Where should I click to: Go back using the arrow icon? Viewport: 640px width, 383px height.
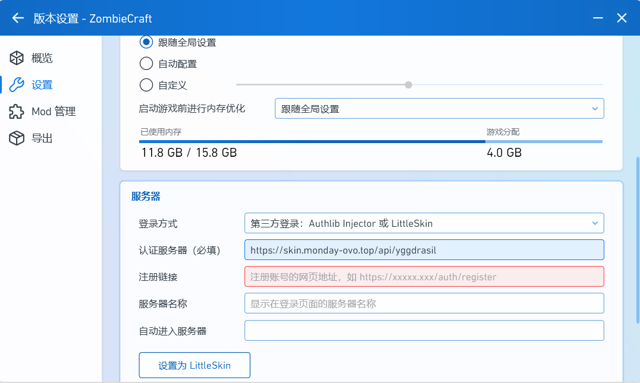click(18, 18)
